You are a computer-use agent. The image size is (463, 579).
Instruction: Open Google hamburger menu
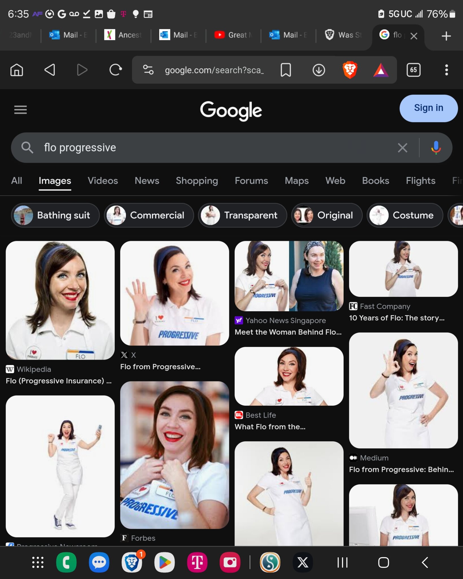pyautogui.click(x=20, y=109)
